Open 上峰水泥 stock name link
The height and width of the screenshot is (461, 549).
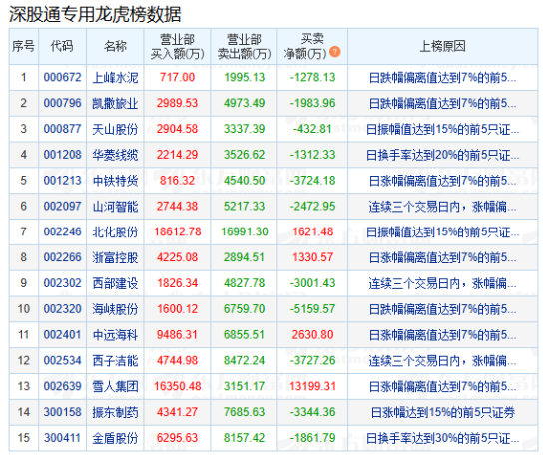click(x=115, y=78)
